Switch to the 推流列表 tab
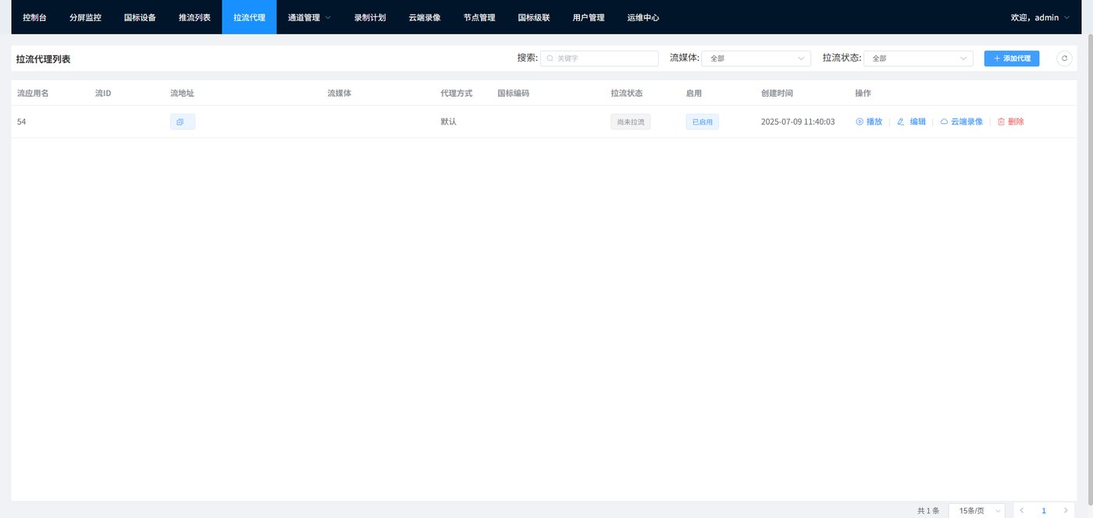The width and height of the screenshot is (1093, 518). coord(194,17)
